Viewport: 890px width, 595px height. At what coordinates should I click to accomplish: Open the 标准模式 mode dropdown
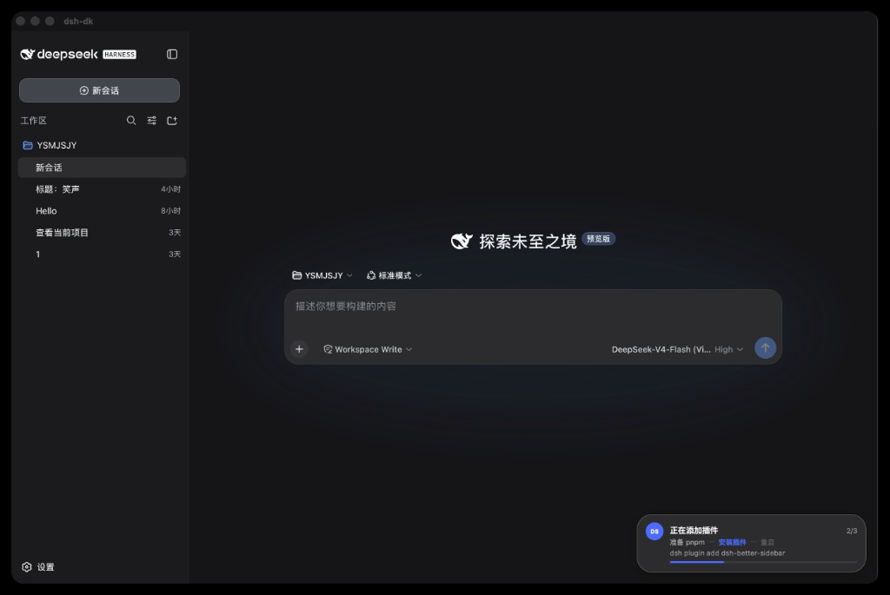coord(394,275)
